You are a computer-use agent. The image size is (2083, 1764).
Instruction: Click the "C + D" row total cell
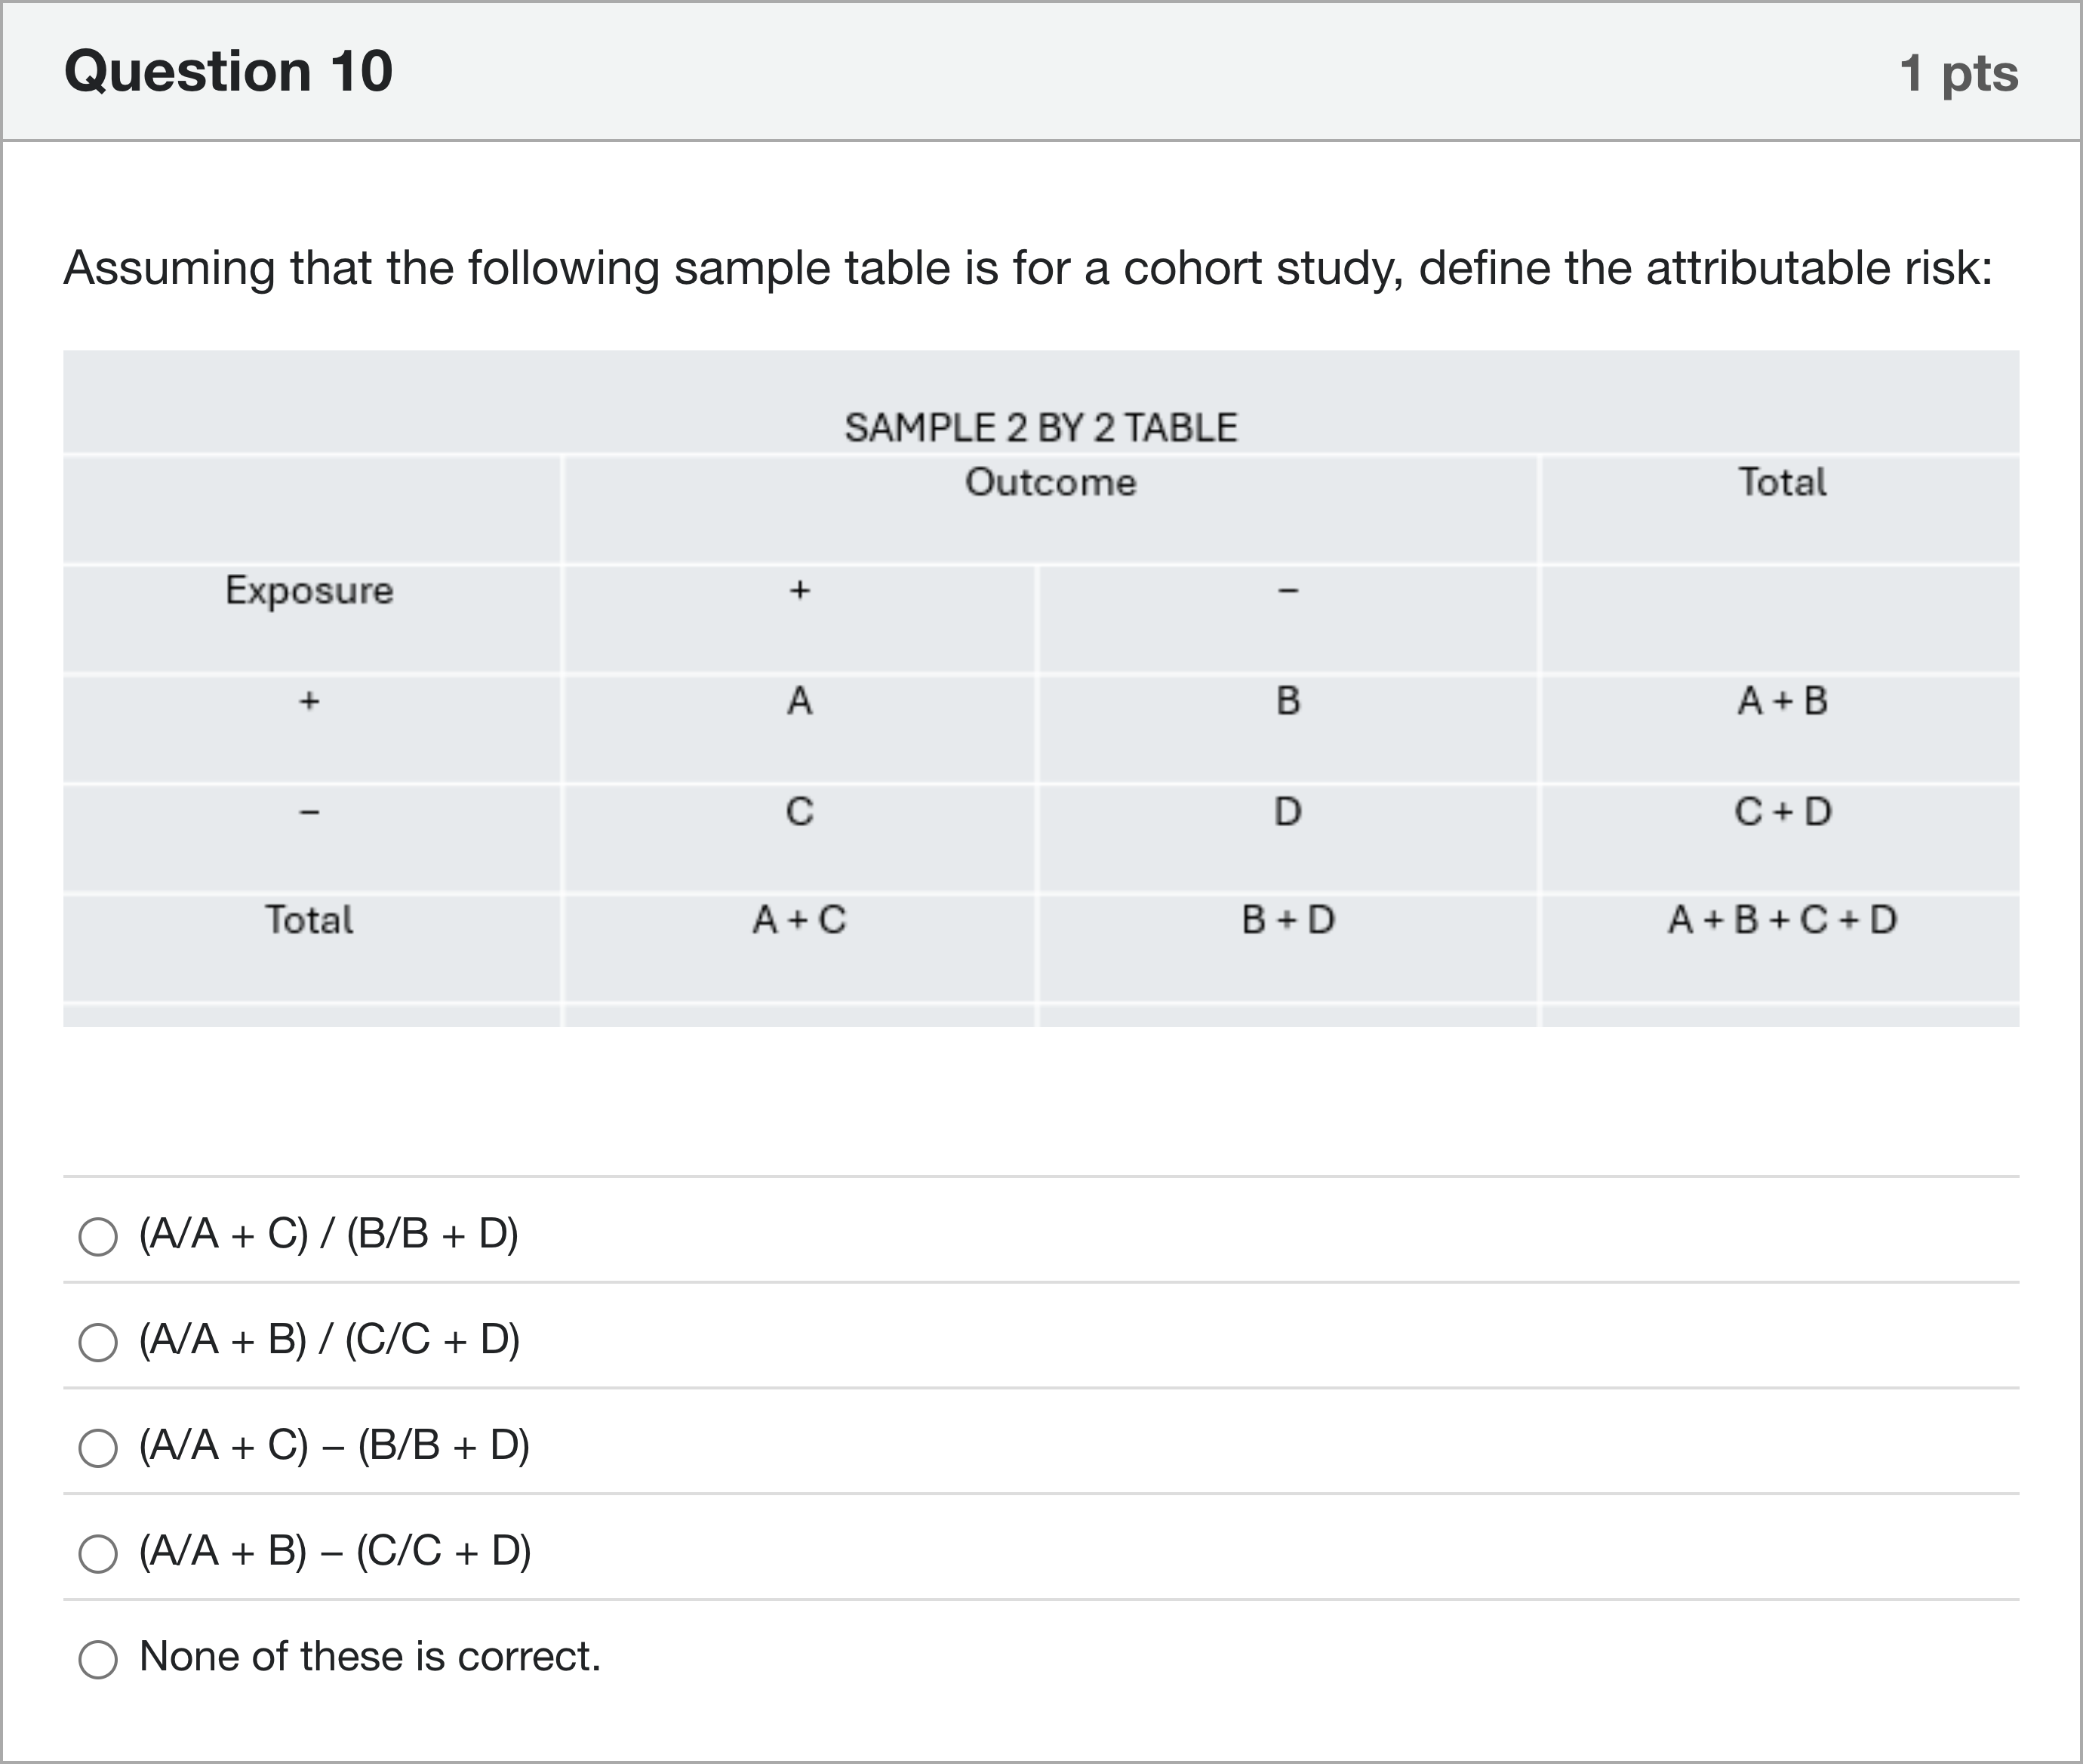(1782, 811)
